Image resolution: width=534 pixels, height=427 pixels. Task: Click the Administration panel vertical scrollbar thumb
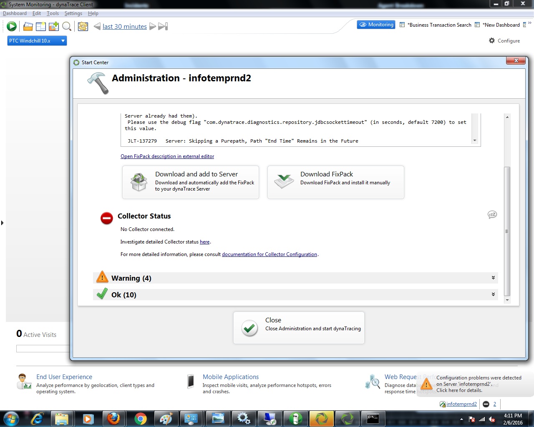pos(507,231)
